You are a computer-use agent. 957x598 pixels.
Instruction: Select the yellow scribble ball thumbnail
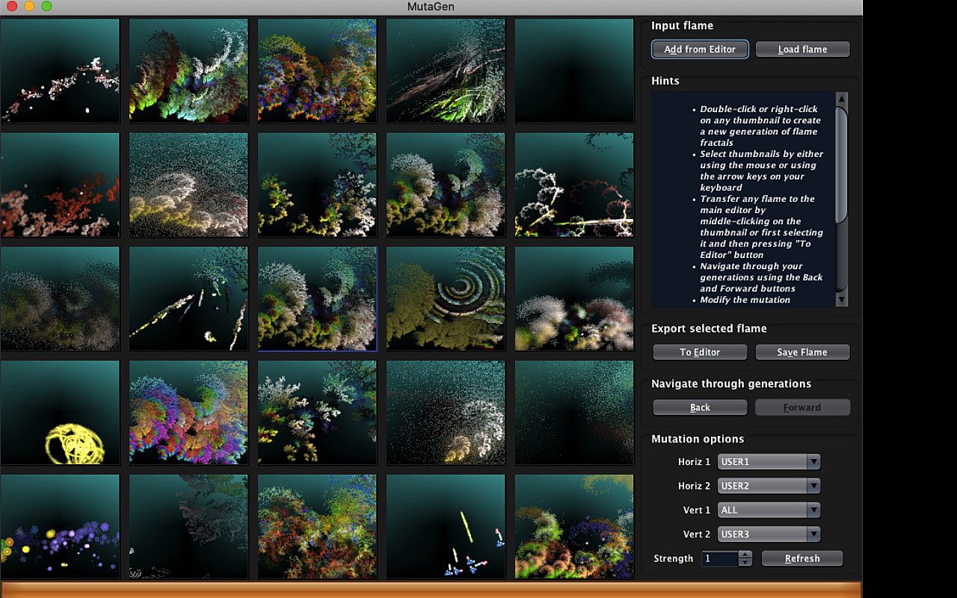(x=60, y=413)
